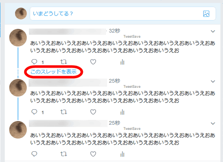Retweet the bottom tweet
This screenshot has width=223, height=162.
(x=64, y=154)
